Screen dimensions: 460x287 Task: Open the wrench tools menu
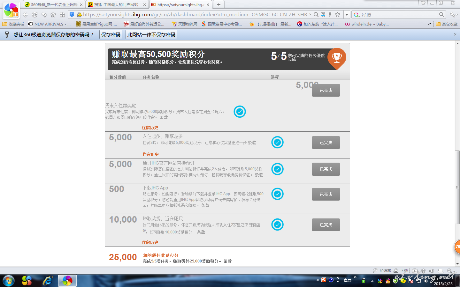click(x=453, y=15)
